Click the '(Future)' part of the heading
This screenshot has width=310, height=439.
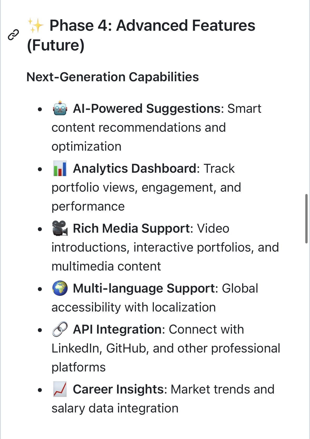[x=56, y=45]
